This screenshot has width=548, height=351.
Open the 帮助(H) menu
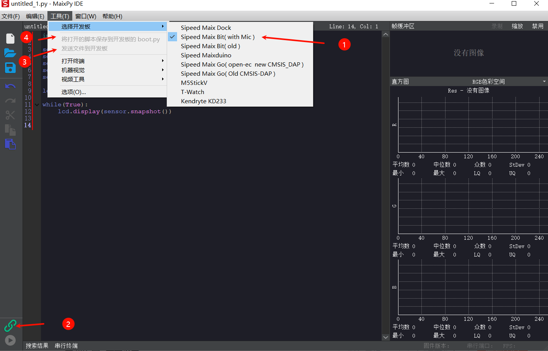point(112,16)
